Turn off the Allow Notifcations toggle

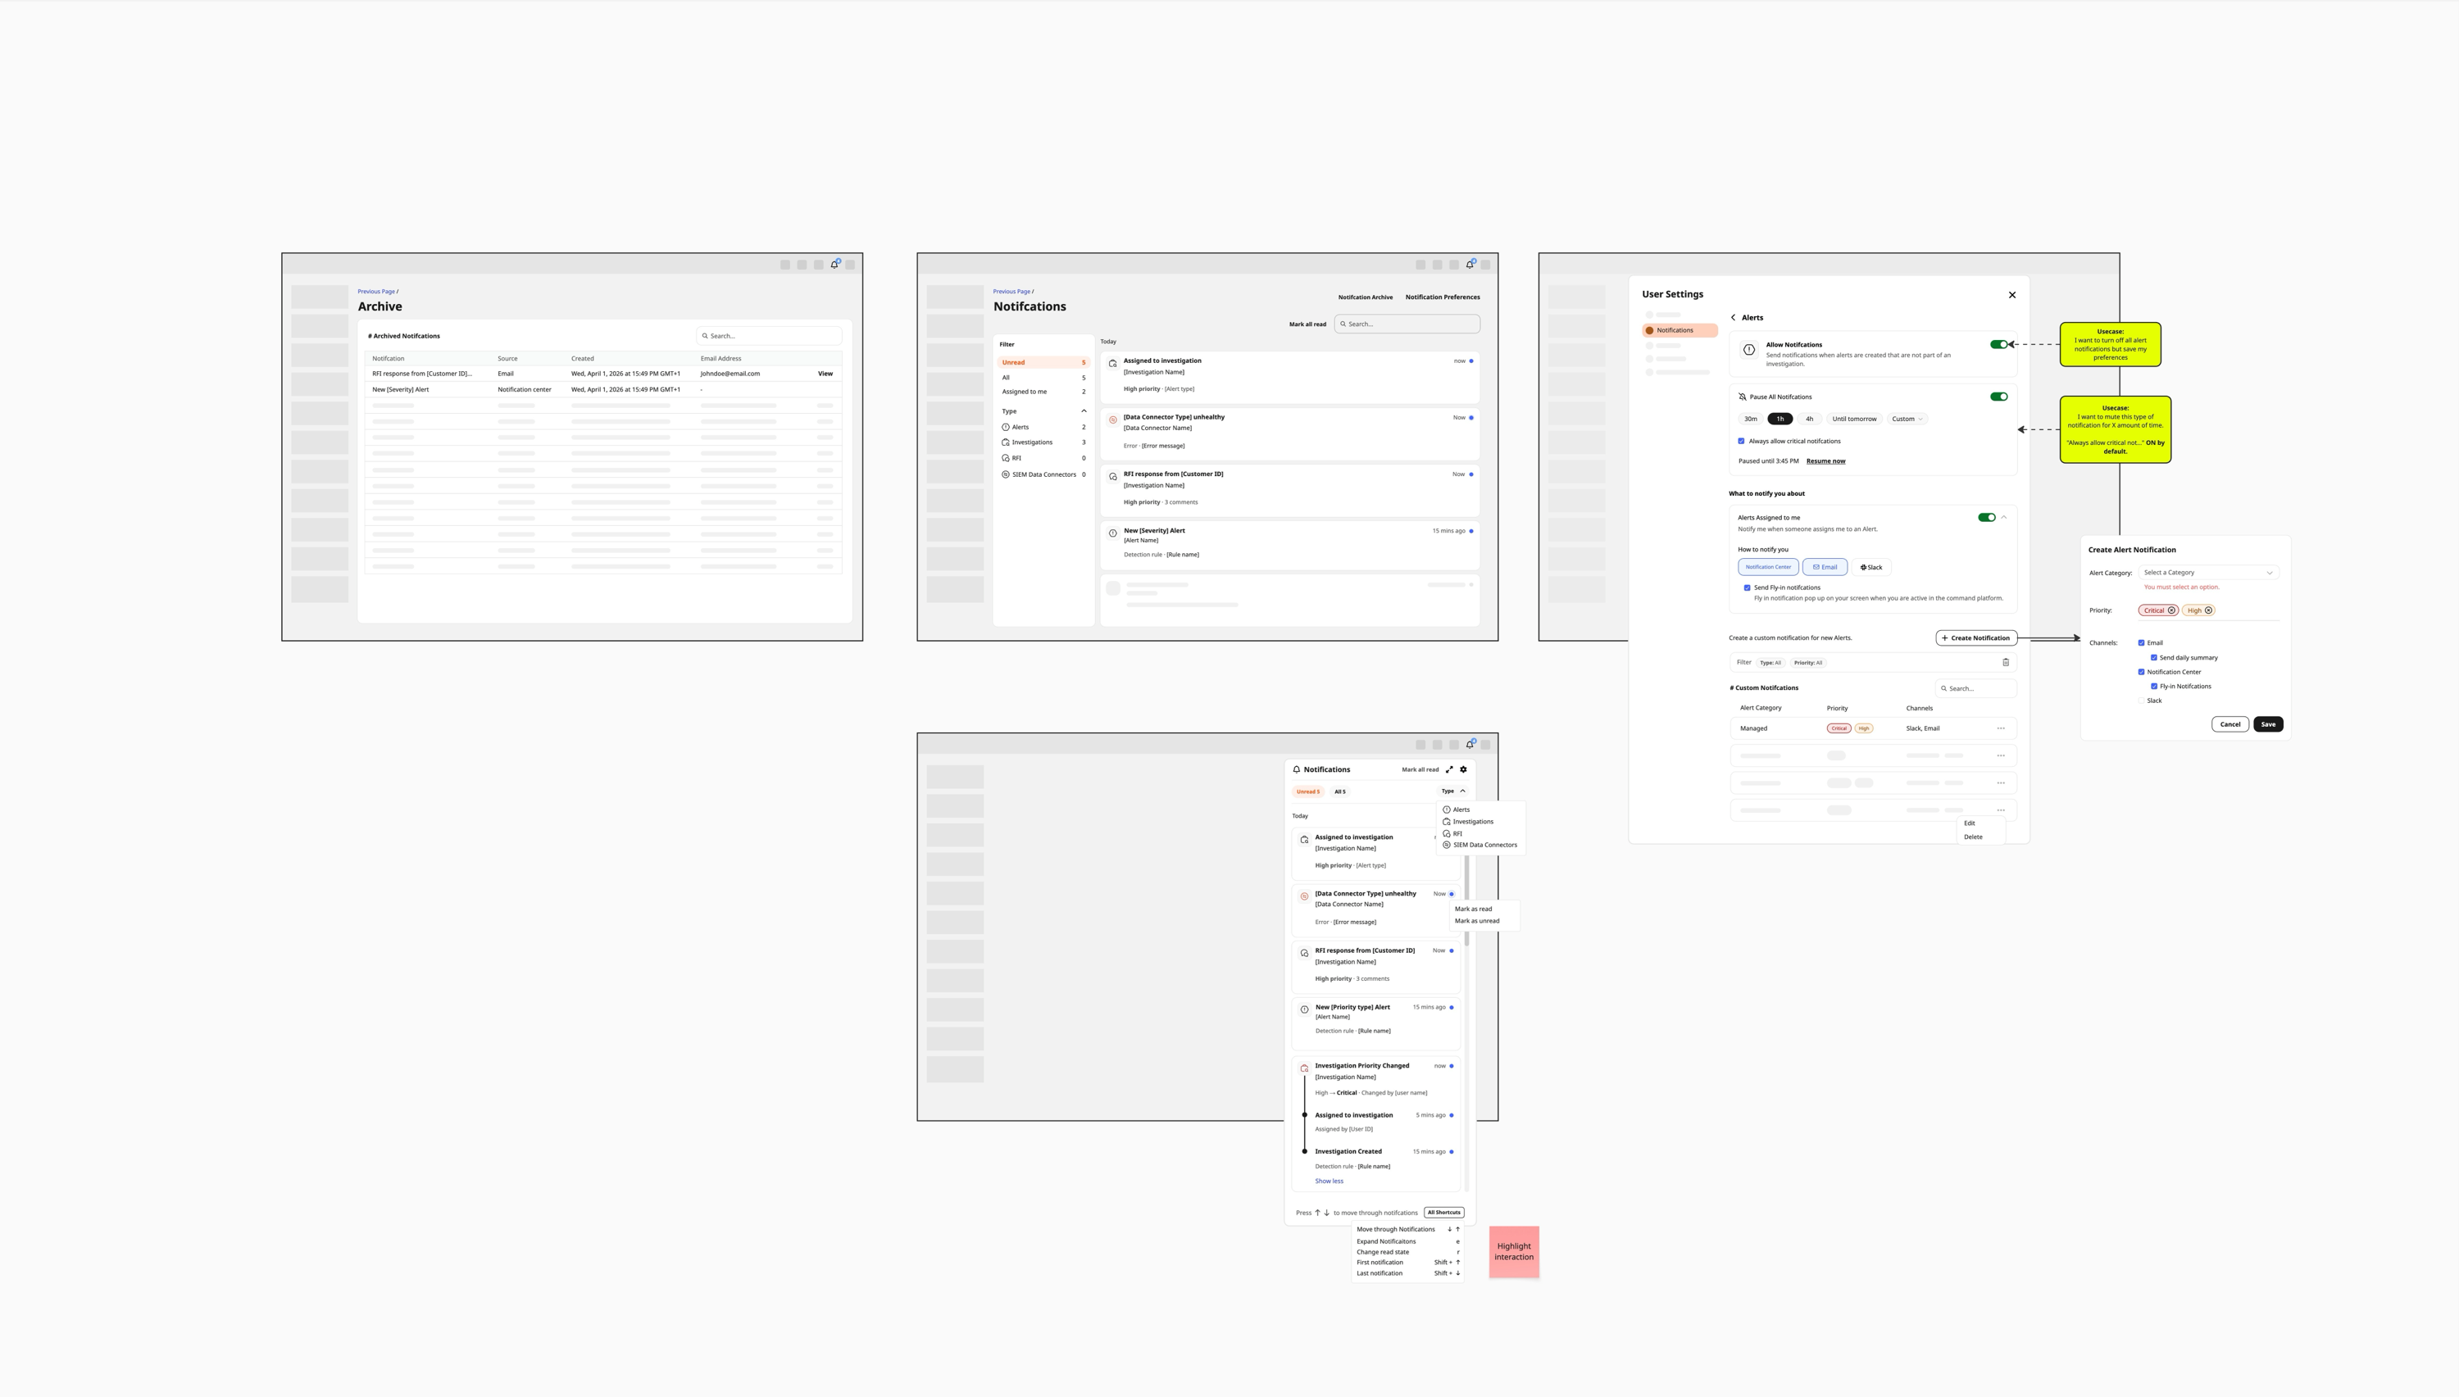[1998, 344]
